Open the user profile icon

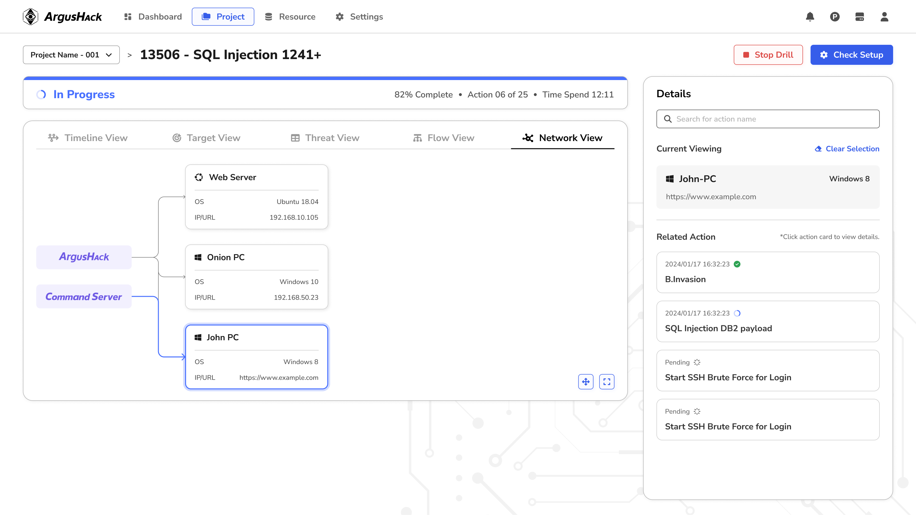[x=884, y=17]
